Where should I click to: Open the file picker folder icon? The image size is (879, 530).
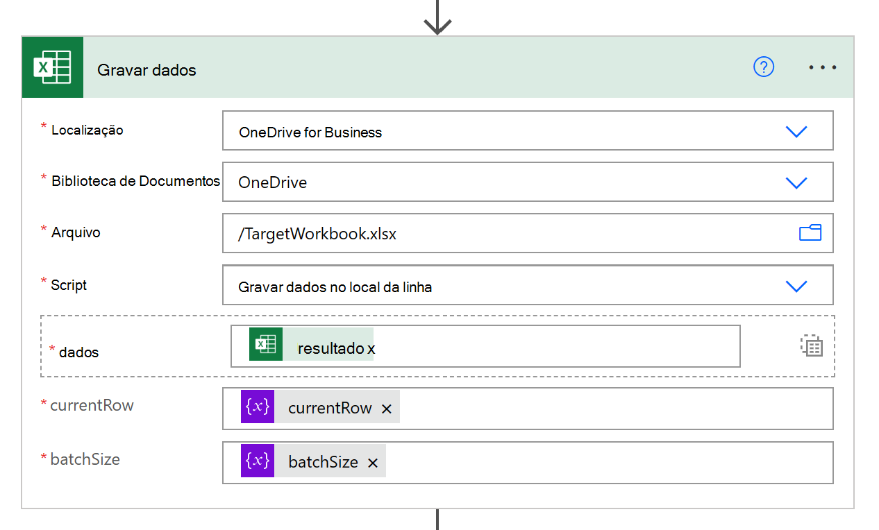810,233
